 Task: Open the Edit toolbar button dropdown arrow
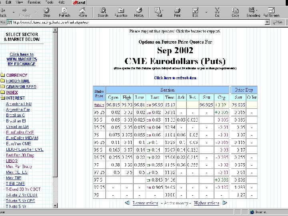click(206, 12)
